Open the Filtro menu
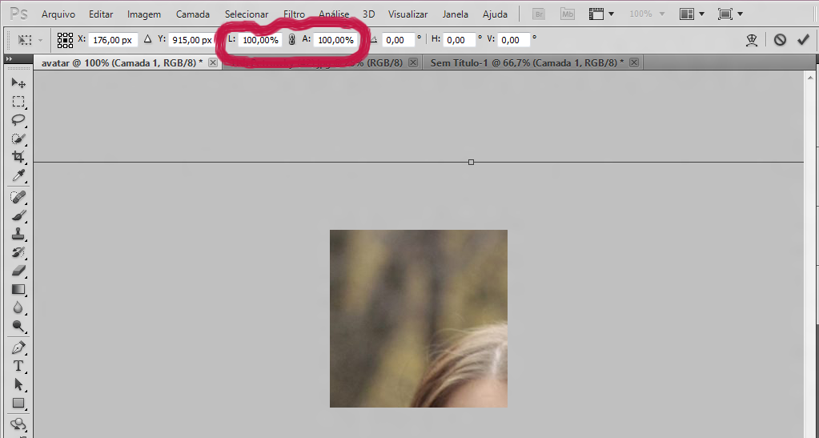 click(294, 14)
